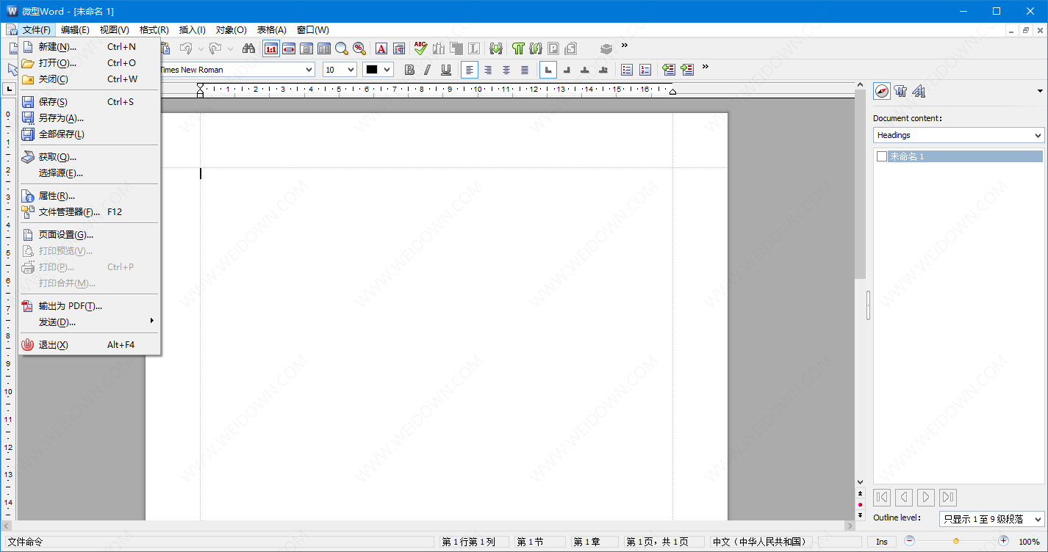Expand the undo history dropdown arrow
The image size is (1048, 552).
point(201,49)
